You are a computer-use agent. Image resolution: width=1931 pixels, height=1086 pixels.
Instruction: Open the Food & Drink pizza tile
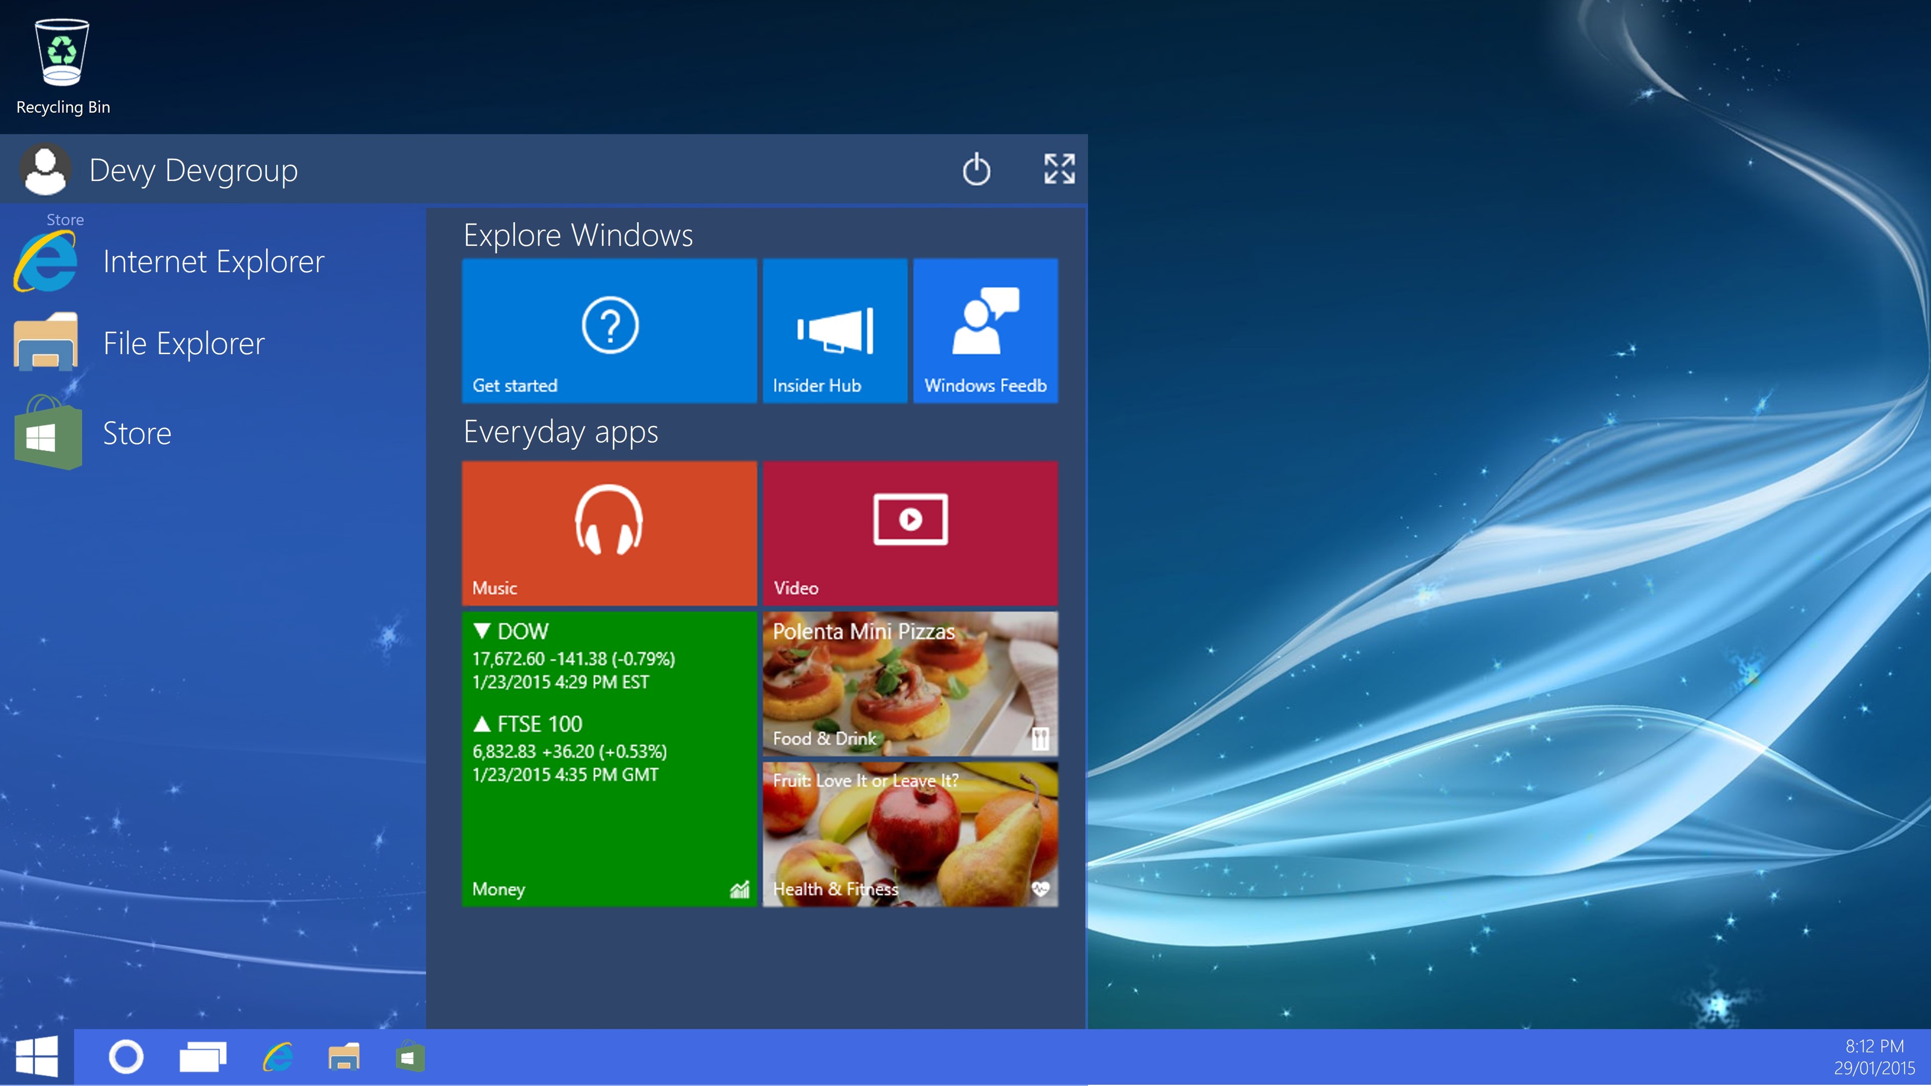(x=910, y=683)
